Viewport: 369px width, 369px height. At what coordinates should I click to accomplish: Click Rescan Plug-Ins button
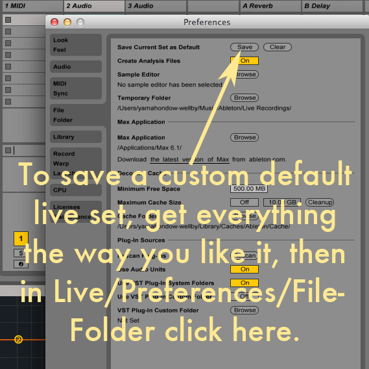tap(244, 255)
